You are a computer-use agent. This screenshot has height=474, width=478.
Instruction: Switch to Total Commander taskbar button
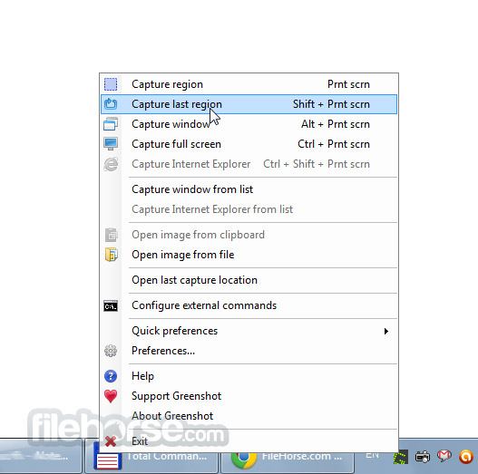[x=151, y=456]
